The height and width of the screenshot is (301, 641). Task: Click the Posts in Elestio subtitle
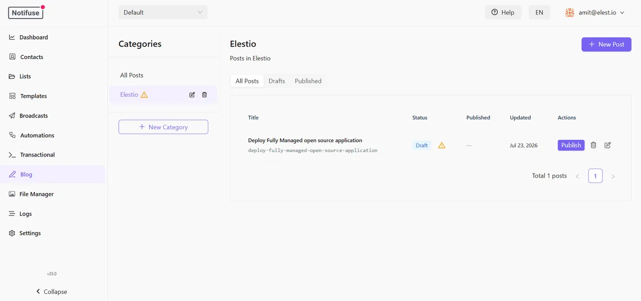pos(250,58)
